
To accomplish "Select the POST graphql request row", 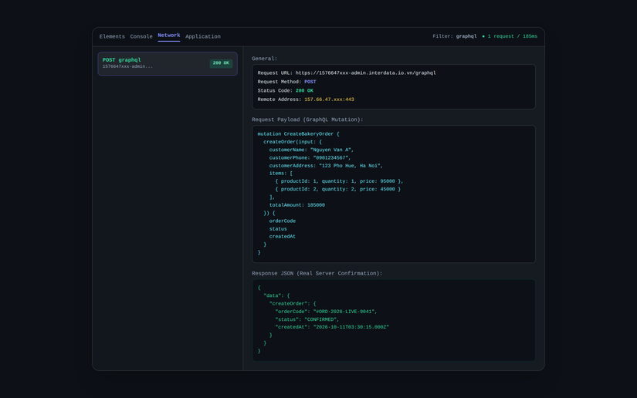I will (x=168, y=63).
